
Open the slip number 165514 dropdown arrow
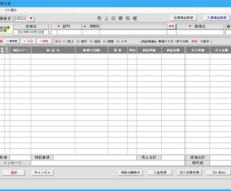tap(31, 19)
